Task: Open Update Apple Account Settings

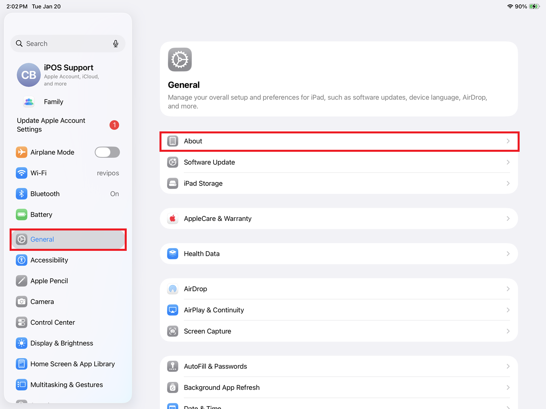Action: 68,125
